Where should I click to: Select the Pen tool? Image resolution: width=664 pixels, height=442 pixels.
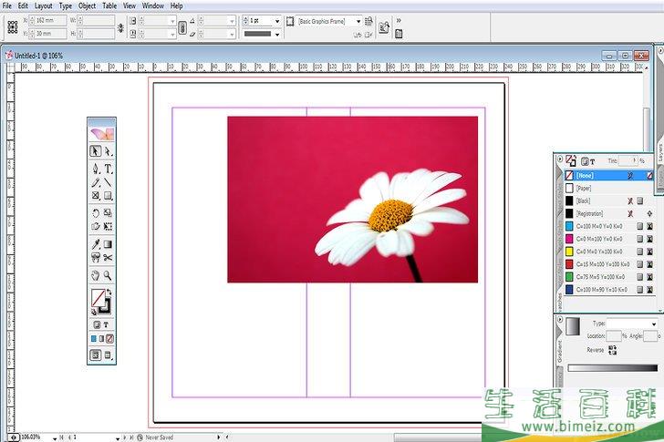click(96, 169)
